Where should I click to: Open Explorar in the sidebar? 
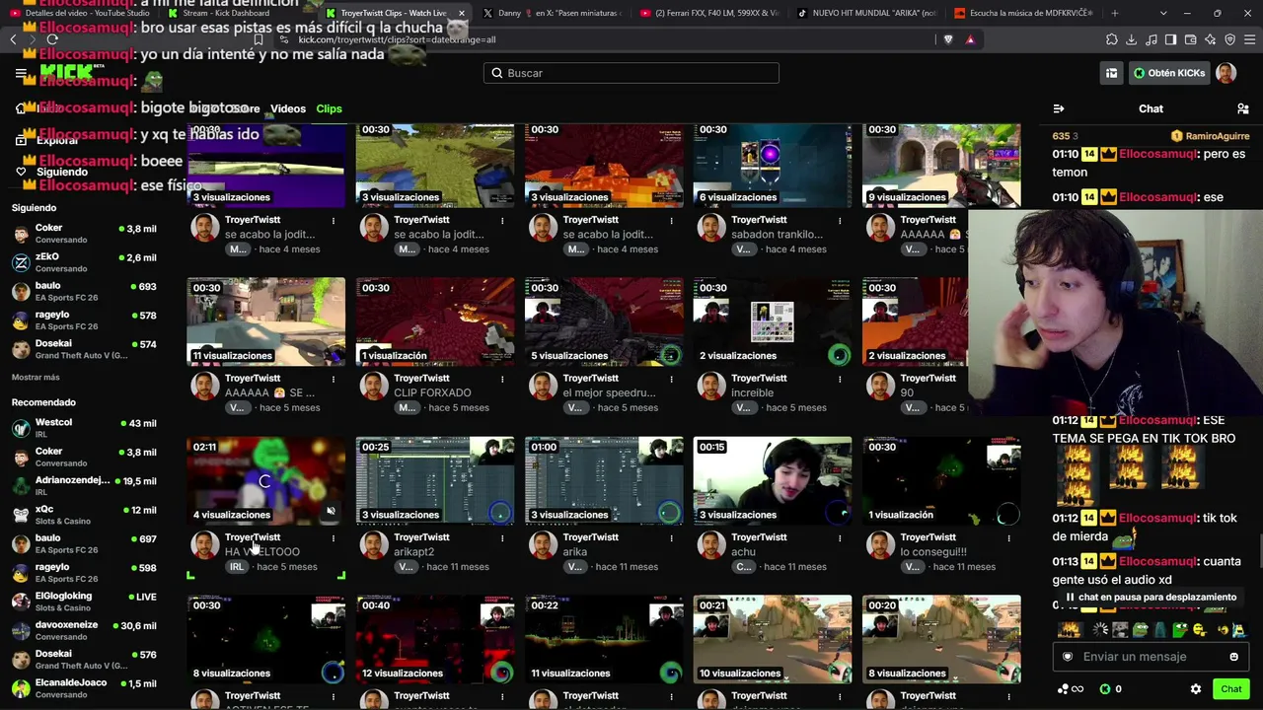[56, 140]
